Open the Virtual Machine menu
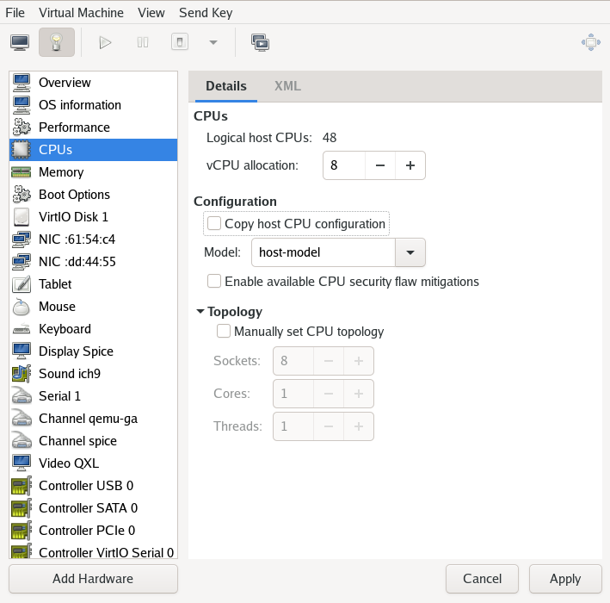Viewport: 610px width, 603px height. pyautogui.click(x=82, y=13)
